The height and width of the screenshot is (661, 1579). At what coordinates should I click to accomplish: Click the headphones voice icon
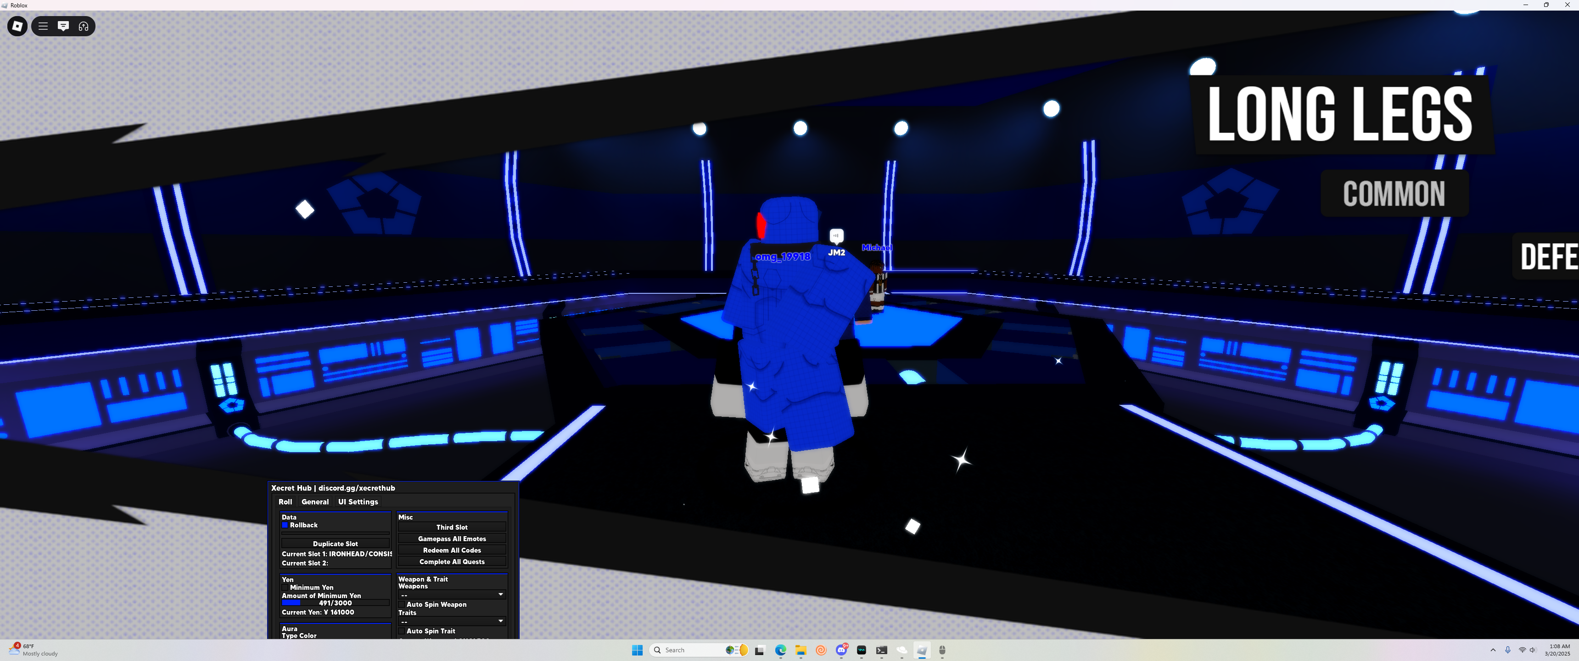click(84, 26)
